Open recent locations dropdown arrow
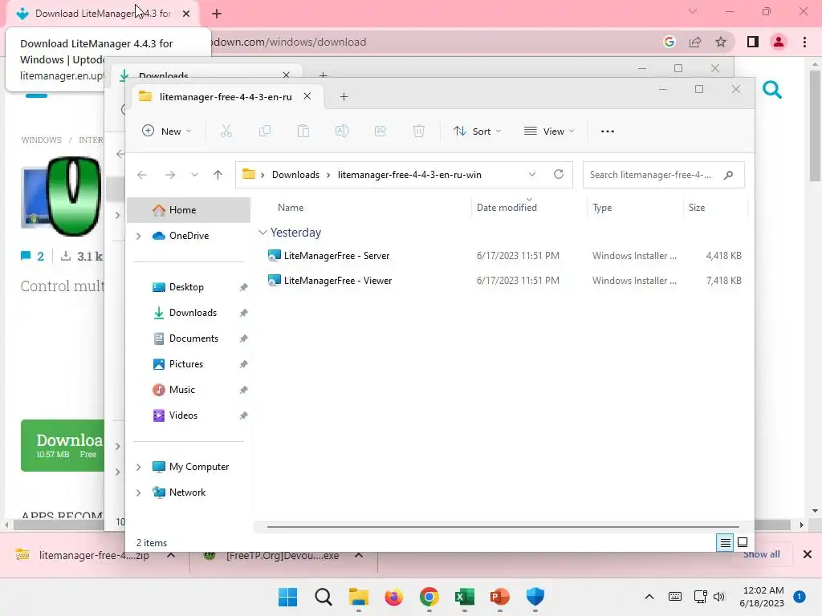822x616 pixels. click(x=194, y=175)
